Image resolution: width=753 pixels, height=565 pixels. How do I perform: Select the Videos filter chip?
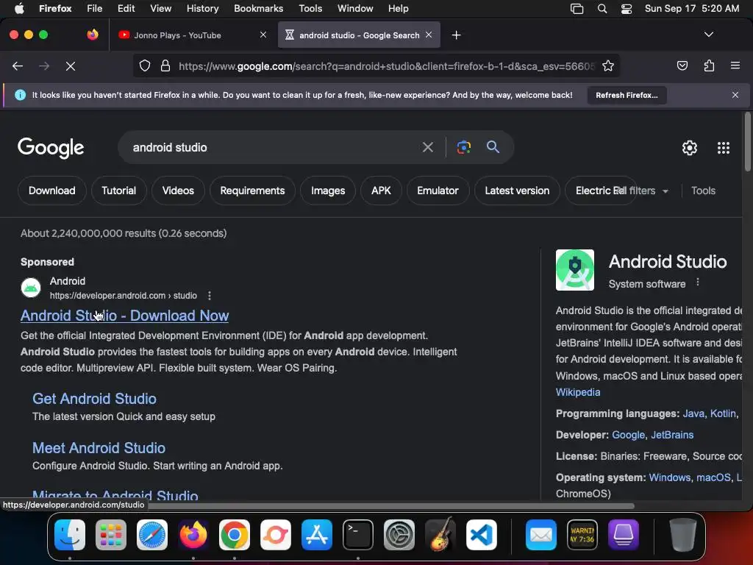[178, 191]
